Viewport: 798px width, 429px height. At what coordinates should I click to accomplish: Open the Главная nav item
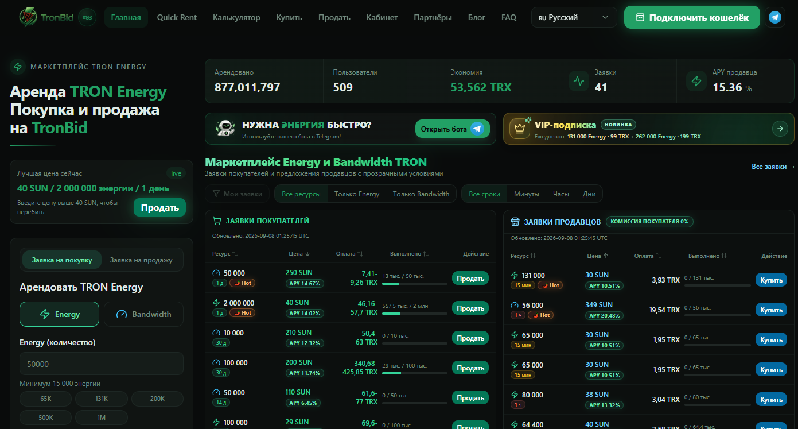[126, 17]
